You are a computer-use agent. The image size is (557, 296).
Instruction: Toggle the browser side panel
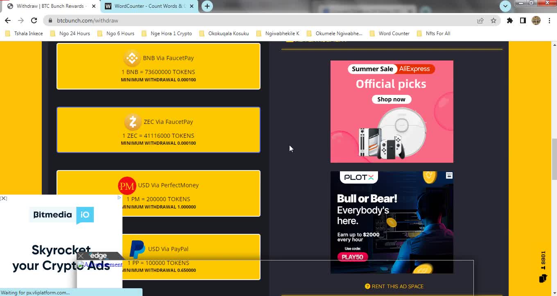523,20
